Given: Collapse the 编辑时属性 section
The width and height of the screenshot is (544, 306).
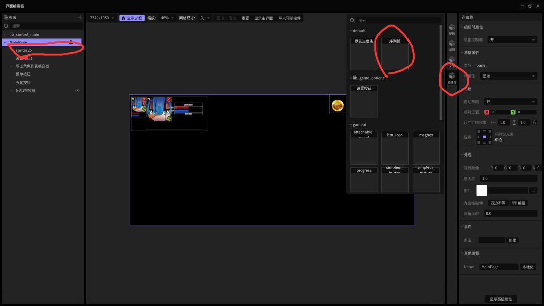Looking at the screenshot, I should pos(462,27).
